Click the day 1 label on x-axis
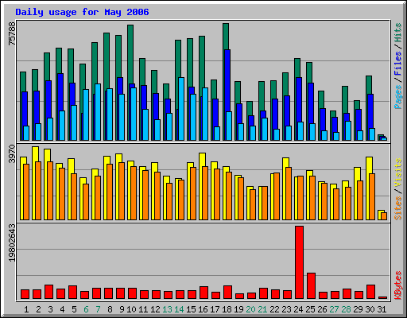This screenshot has height=318, width=407. (26, 309)
